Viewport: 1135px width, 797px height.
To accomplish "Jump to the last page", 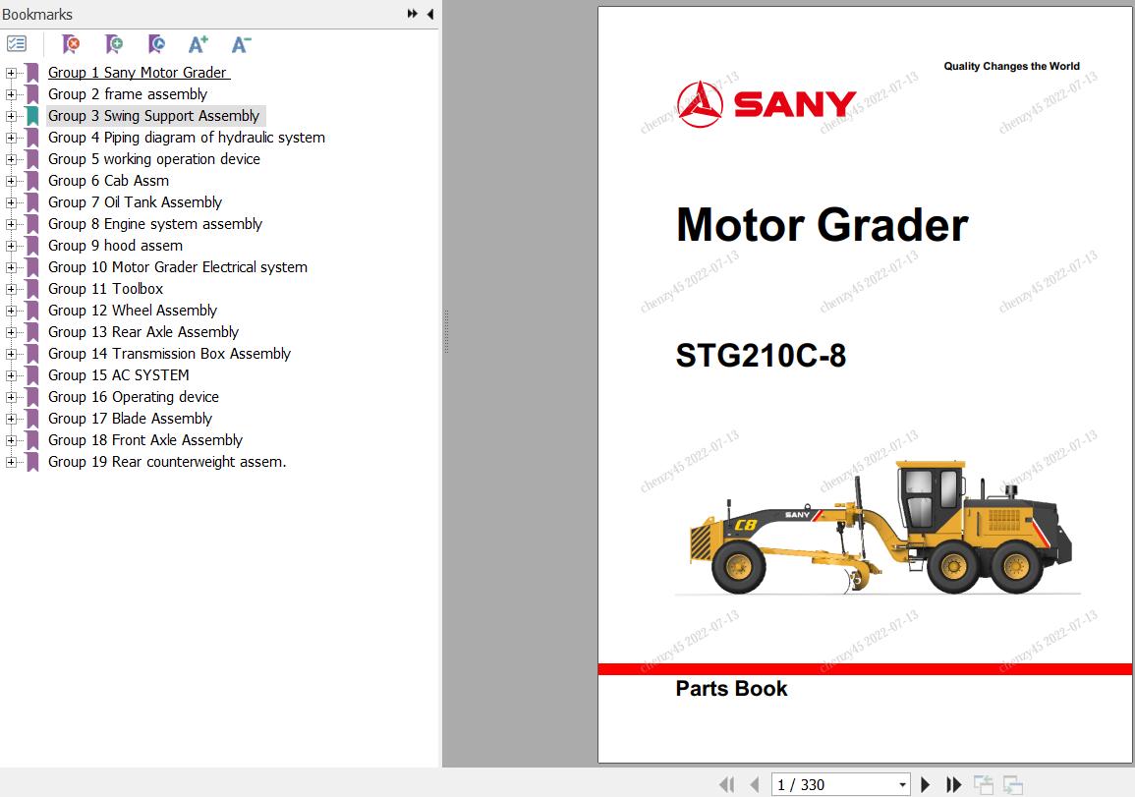I will point(954,784).
